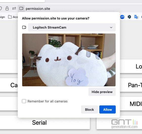Viewport: 142px width, 134px height.
Task: Open the Logitech StreamCam camera dropdown
Action: (x=72, y=27)
